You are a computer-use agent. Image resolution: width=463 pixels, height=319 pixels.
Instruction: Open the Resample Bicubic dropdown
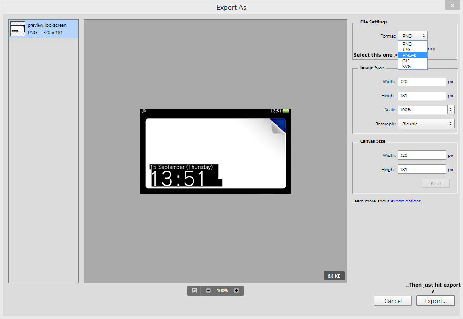coord(426,124)
